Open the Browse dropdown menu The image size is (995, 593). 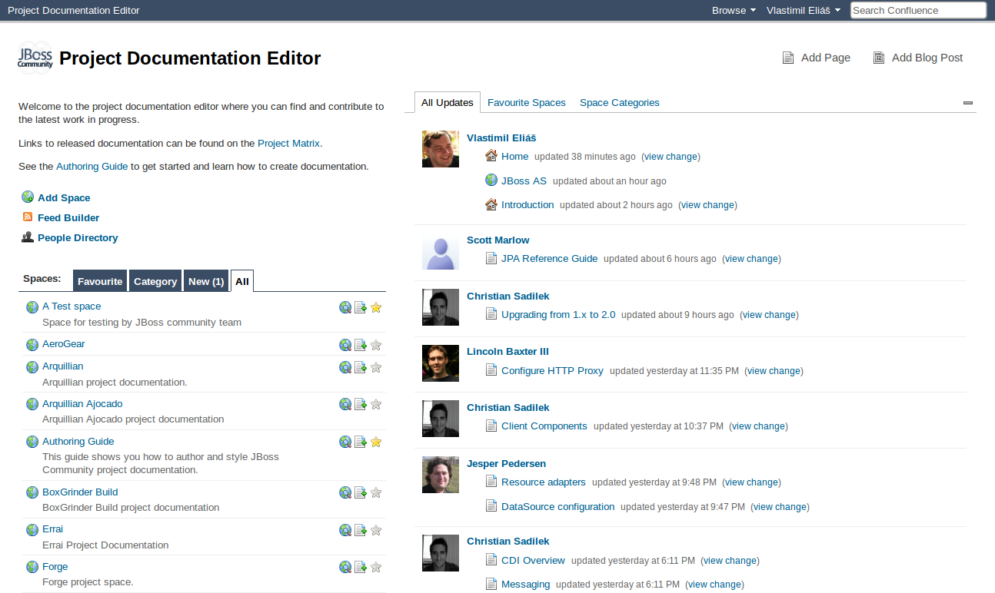pyautogui.click(x=734, y=10)
